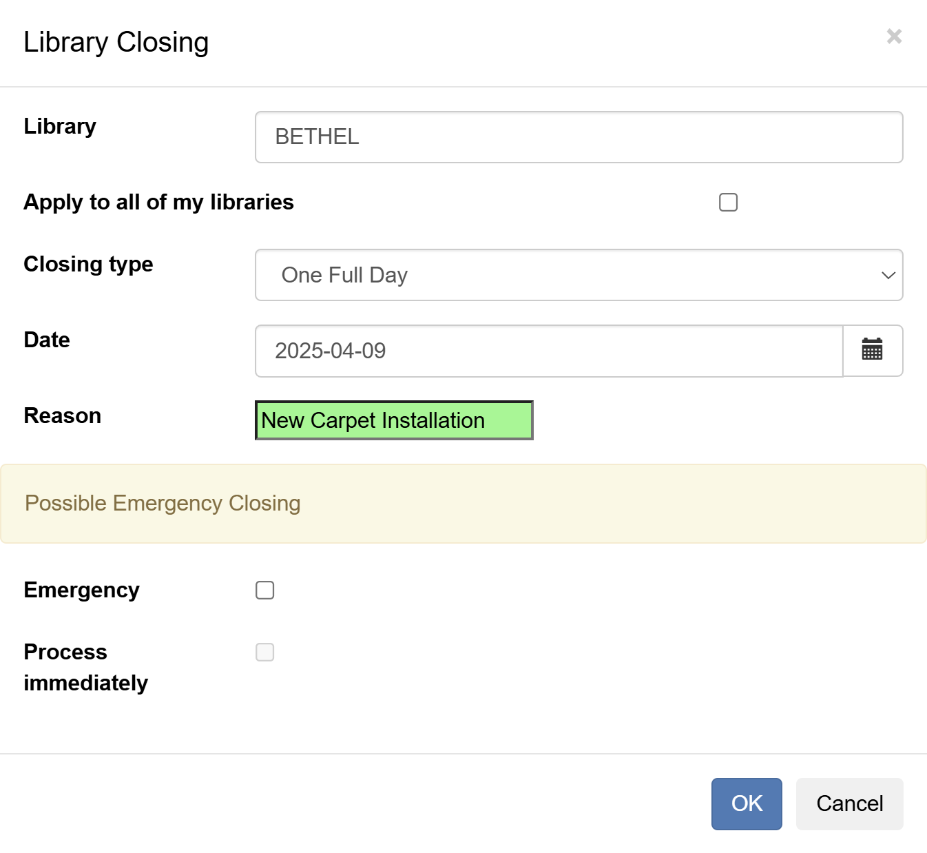Image resolution: width=927 pixels, height=853 pixels.
Task: Click the Reason field containing New Carpet Installation
Action: 393,420
